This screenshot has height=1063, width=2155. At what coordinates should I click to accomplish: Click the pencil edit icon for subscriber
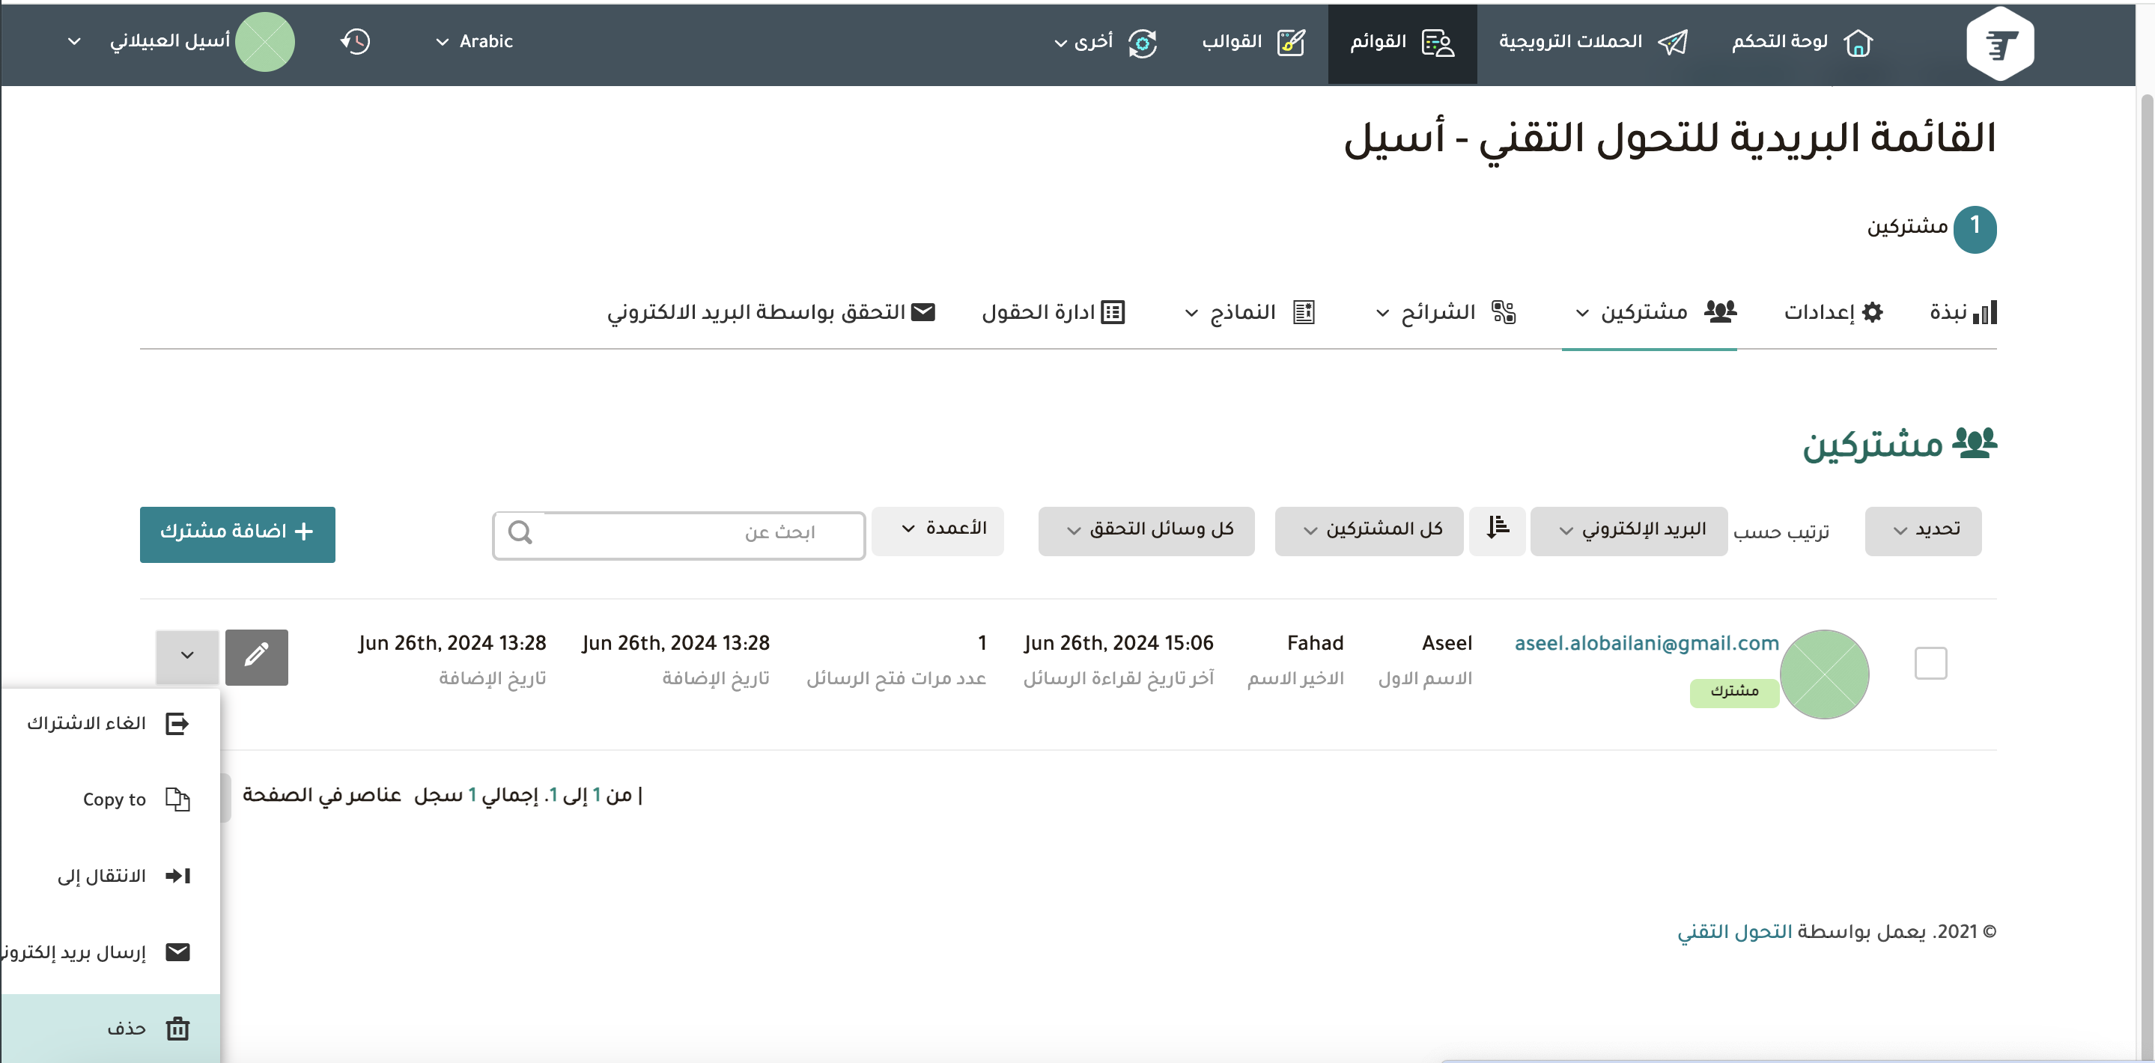tap(256, 657)
